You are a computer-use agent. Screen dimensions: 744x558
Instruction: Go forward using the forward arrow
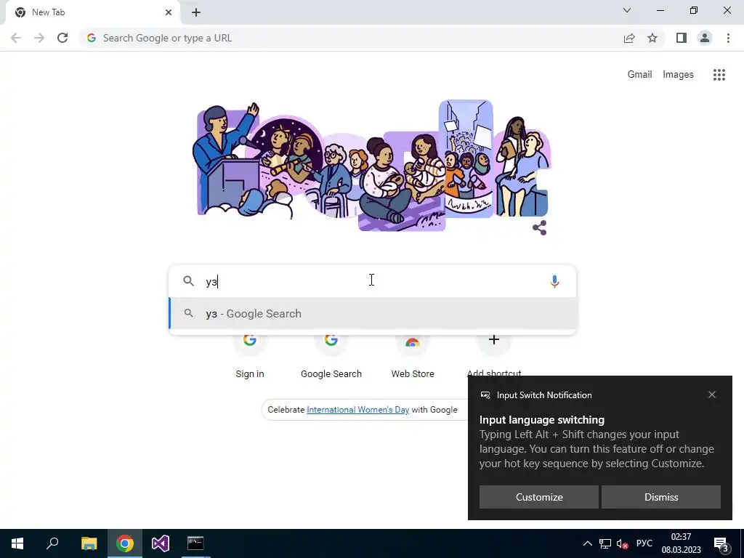click(x=39, y=38)
